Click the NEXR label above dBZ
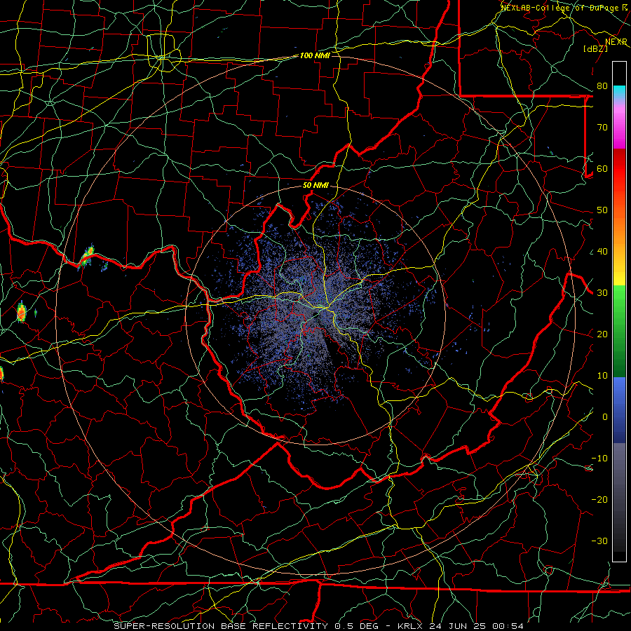 pyautogui.click(x=616, y=41)
